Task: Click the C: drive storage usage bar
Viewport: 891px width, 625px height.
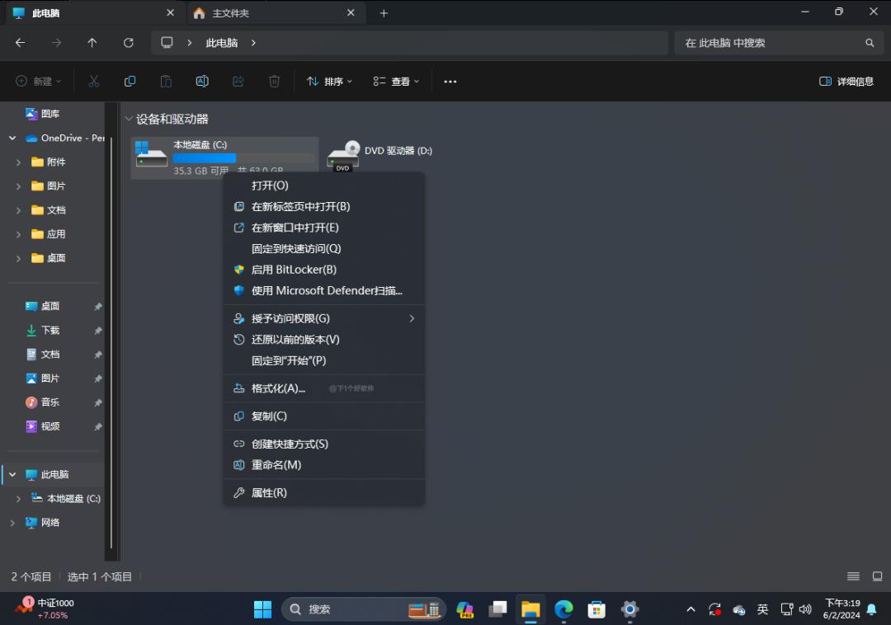Action: coord(205,157)
